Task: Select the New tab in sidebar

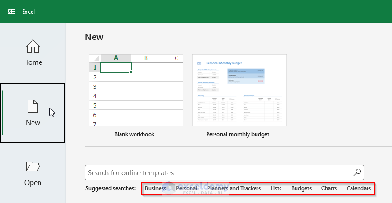Action: [x=33, y=113]
